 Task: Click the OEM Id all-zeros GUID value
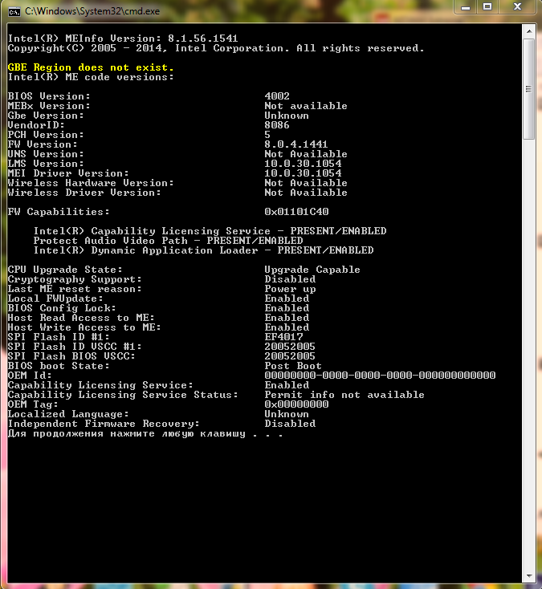(x=380, y=376)
